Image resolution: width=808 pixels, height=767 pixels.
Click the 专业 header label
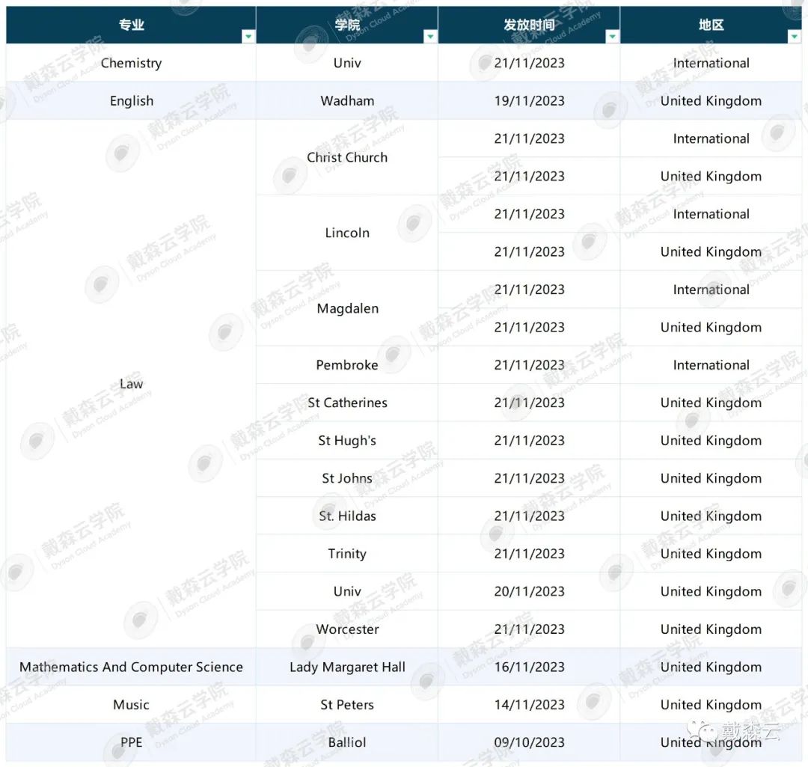click(132, 25)
